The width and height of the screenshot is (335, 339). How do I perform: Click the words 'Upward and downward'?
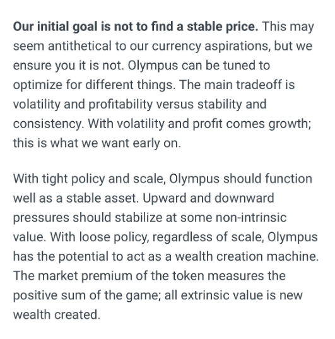tap(208, 198)
